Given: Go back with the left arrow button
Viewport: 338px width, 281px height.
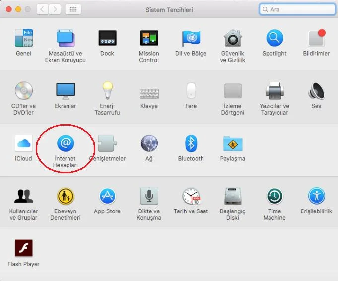Looking at the screenshot, I should pyautogui.click(x=42, y=9).
